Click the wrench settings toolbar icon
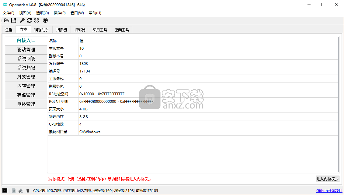The image size is (344, 195). pyautogui.click(x=23, y=20)
